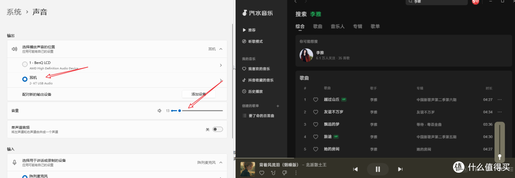Collapse the input device section chevron
The image size is (515, 178).
(221, 162)
